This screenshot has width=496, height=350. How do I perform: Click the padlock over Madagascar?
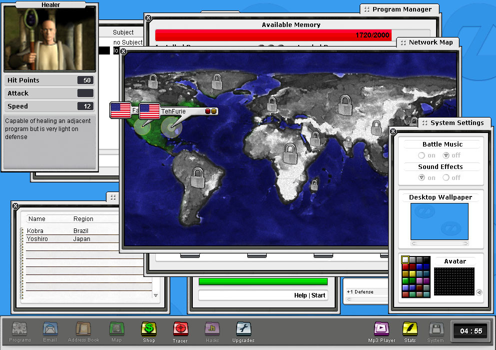click(314, 185)
